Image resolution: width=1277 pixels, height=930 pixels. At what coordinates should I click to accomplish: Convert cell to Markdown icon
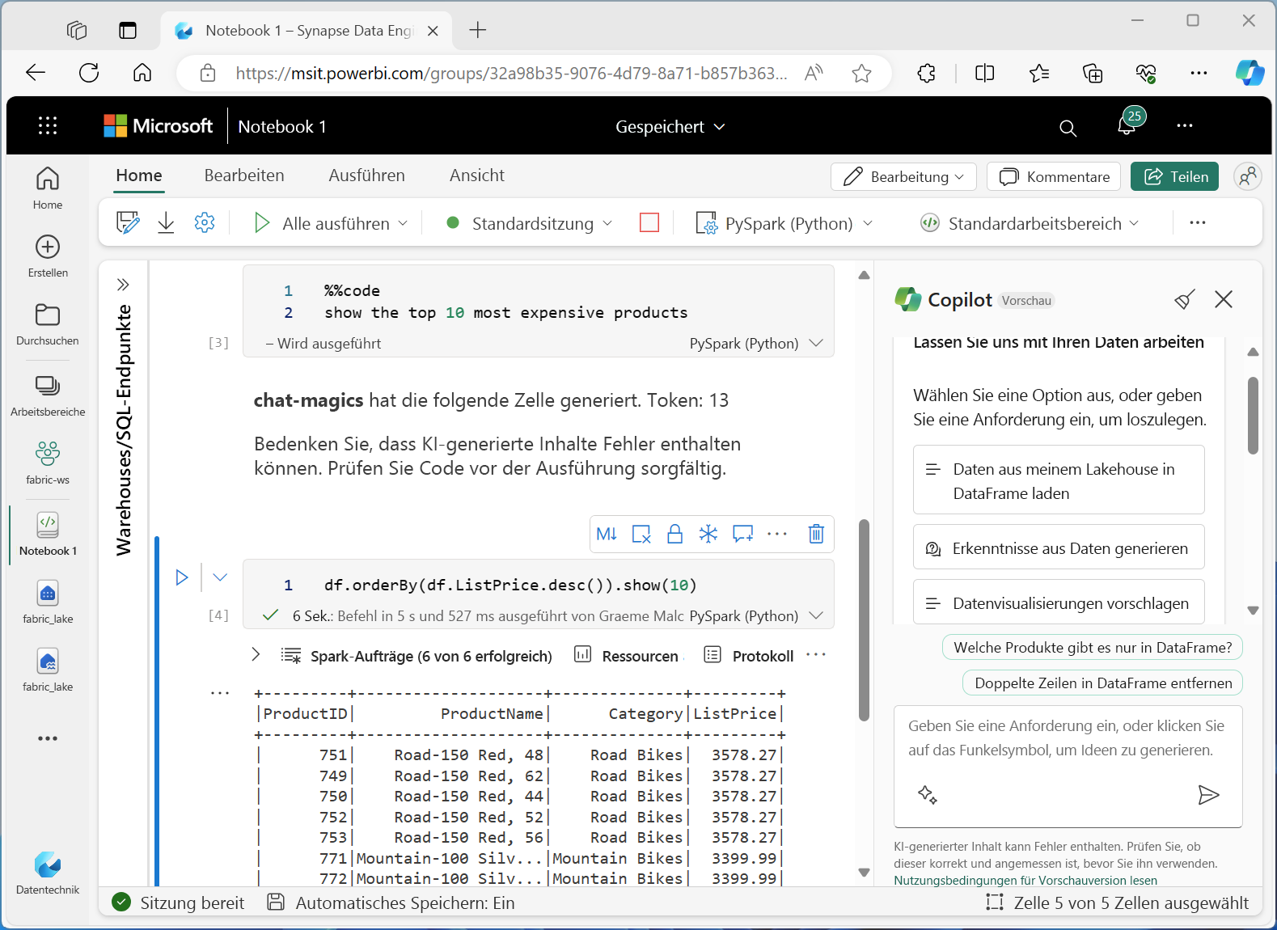click(607, 534)
